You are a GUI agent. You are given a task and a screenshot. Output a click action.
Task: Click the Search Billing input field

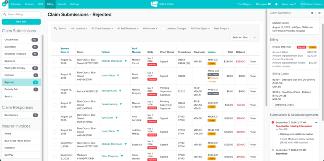point(21,14)
